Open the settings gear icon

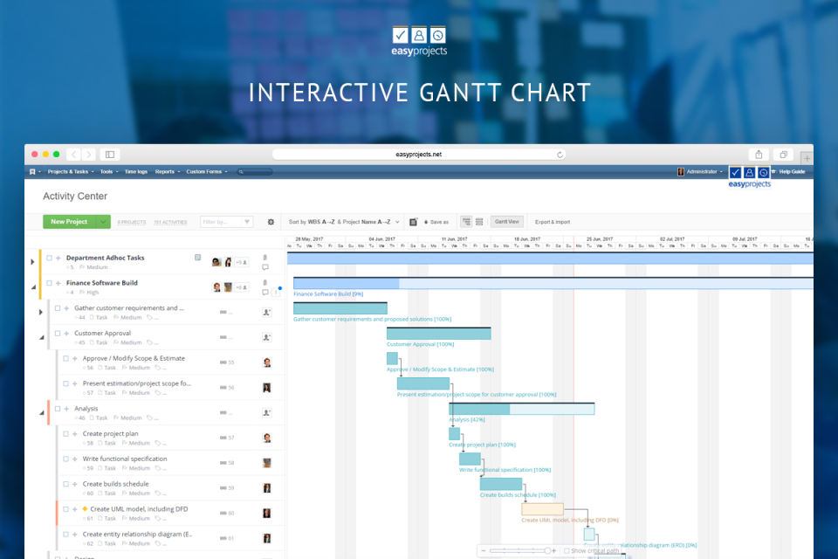point(271,222)
